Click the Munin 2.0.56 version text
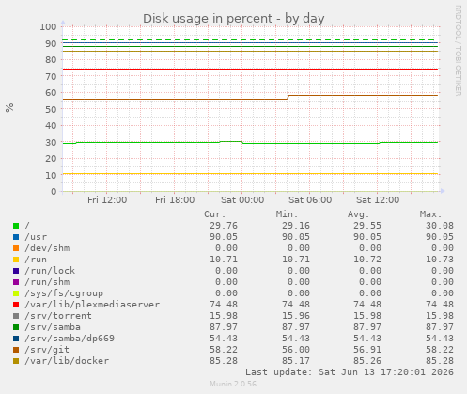Viewport: 467px width, 394px height. pos(233,384)
